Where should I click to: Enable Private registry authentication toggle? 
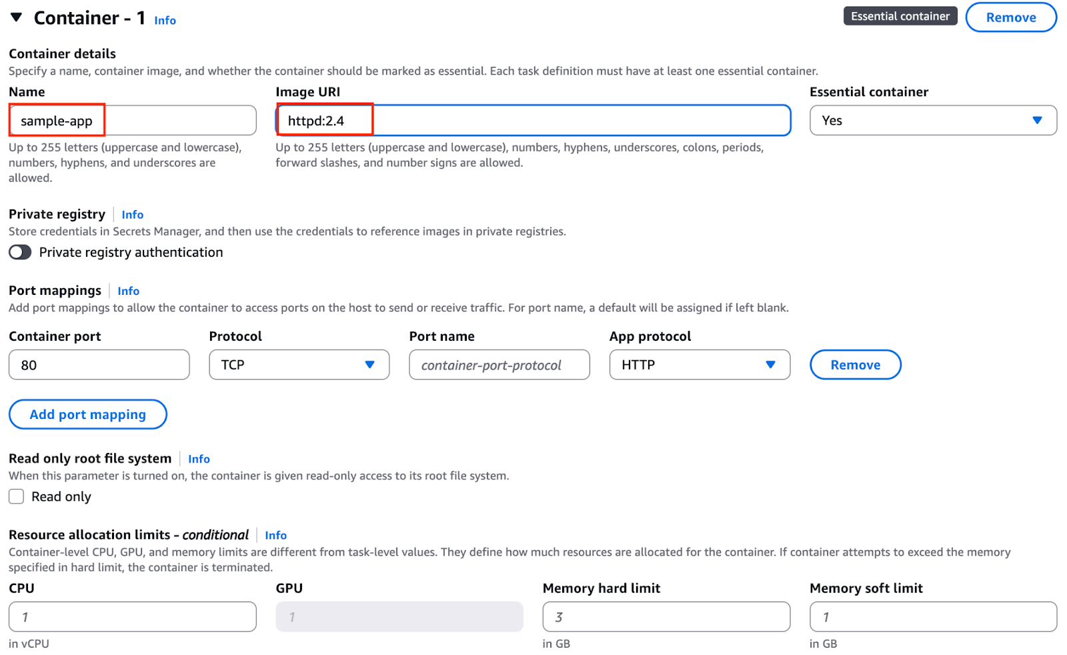point(20,252)
